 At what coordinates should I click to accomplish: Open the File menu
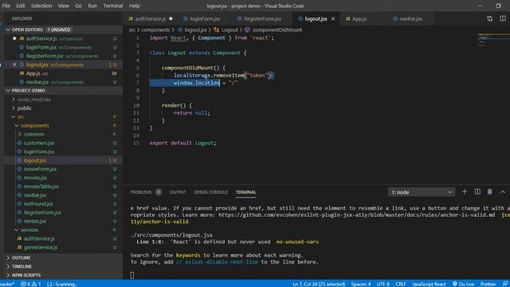6,6
